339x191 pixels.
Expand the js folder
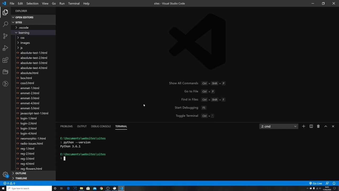coord(33,48)
